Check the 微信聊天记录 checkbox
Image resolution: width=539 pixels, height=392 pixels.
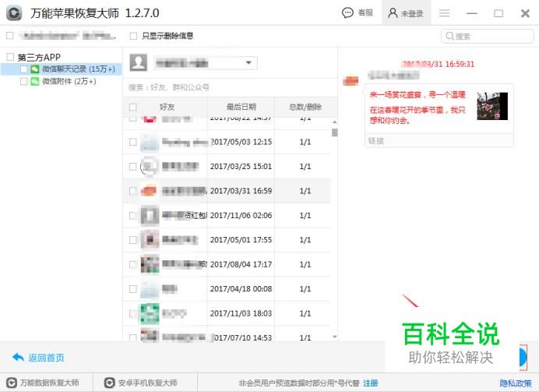coord(23,69)
